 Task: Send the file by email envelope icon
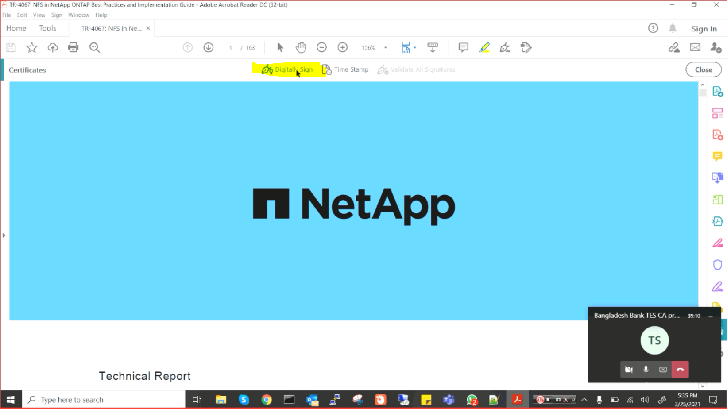tap(695, 47)
